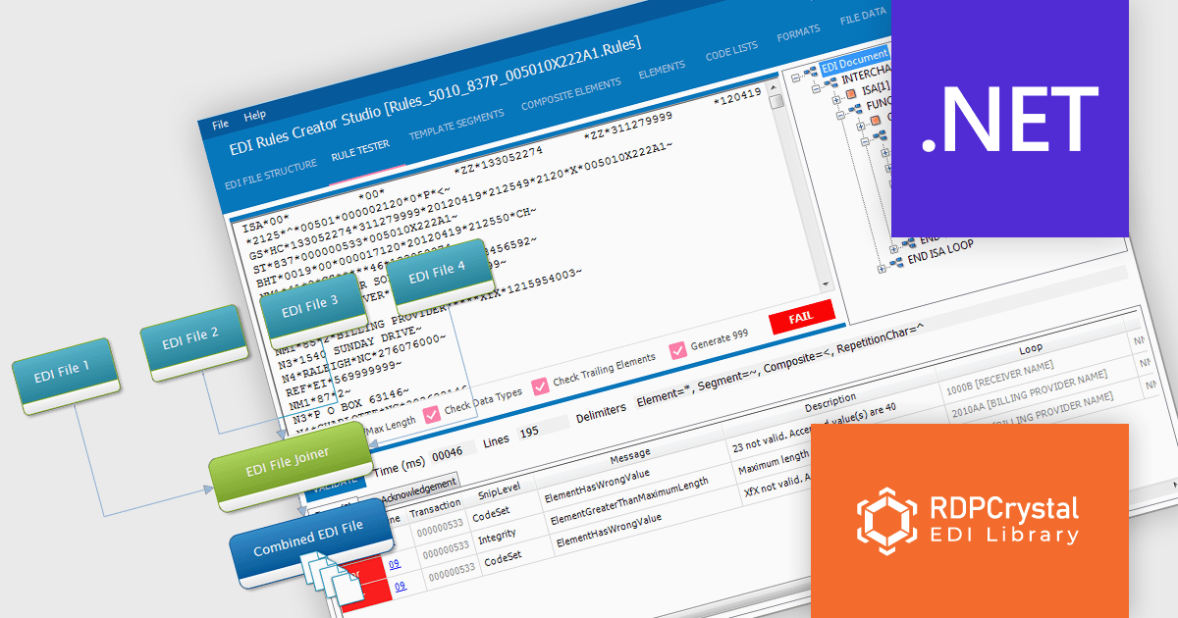Click the orange square icon beside ISA[1]
1178x618 pixels.
pyautogui.click(x=852, y=95)
